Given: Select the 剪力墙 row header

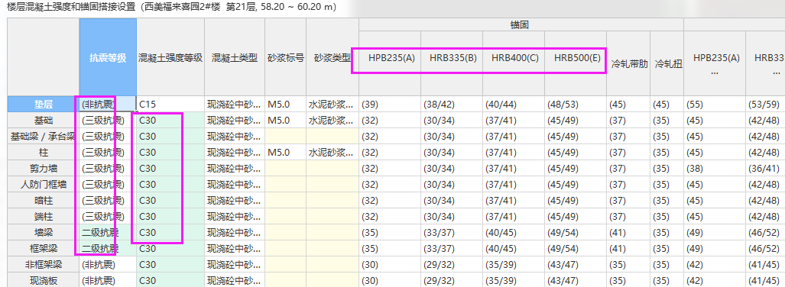Looking at the screenshot, I should pos(44,169).
